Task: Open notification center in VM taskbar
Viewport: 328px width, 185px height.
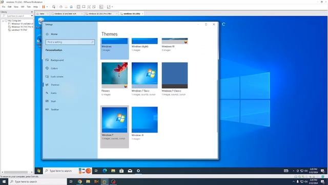Action: tap(322, 171)
